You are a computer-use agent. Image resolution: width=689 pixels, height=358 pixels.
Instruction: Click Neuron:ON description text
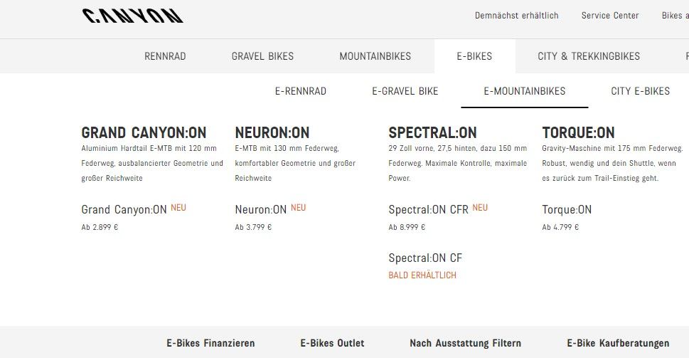pyautogui.click(x=295, y=163)
